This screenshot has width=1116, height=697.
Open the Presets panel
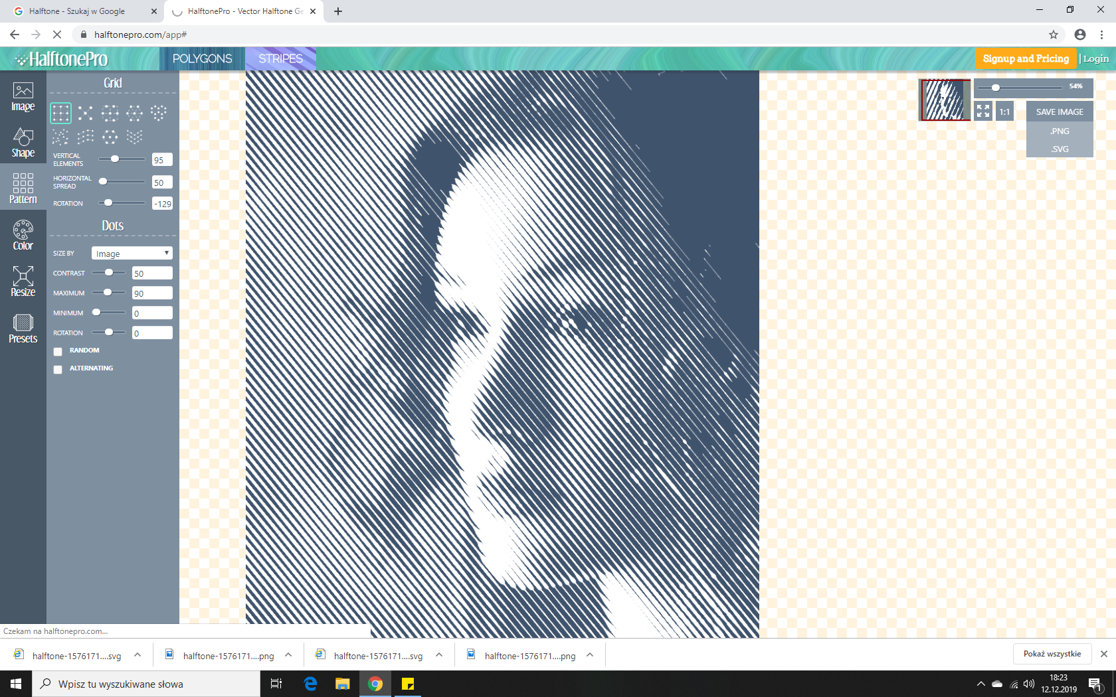point(23,329)
